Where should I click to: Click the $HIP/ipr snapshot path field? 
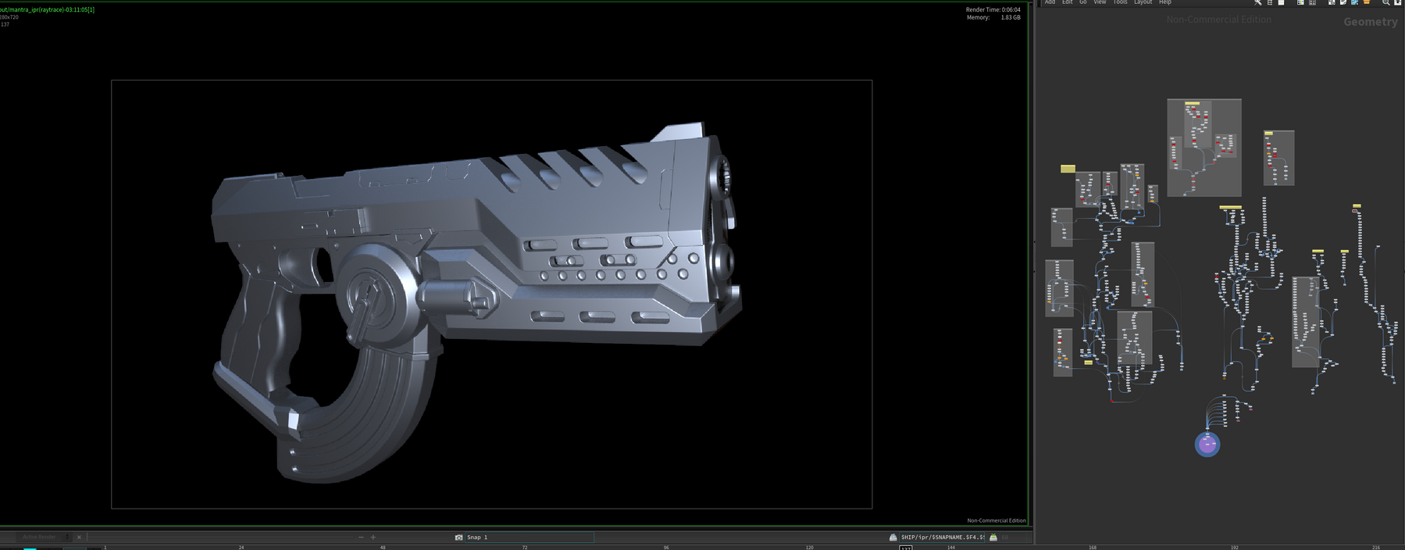point(943,537)
